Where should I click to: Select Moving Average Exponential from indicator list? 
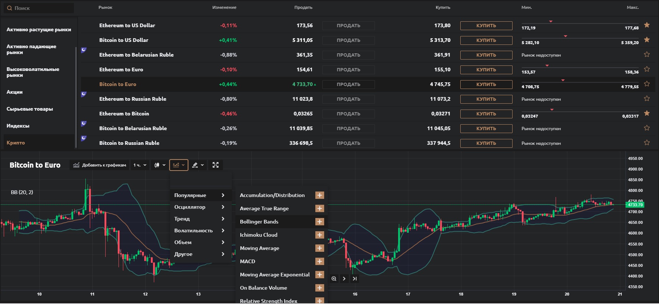click(274, 275)
